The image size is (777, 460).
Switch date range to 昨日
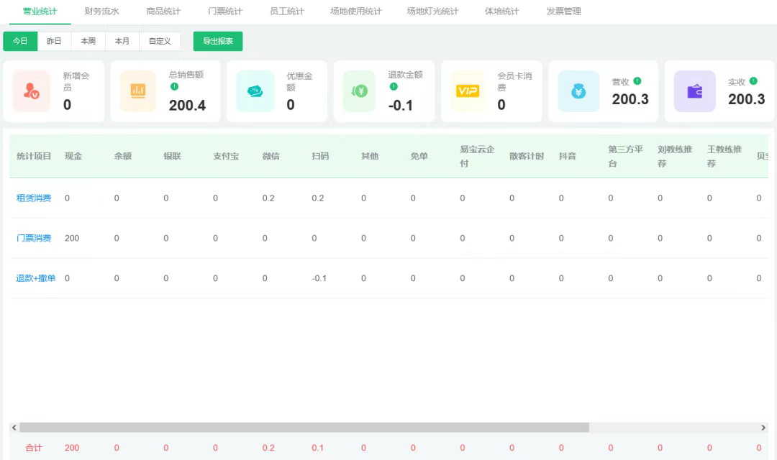pos(54,42)
